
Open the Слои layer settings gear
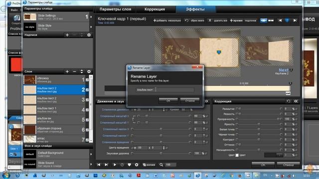point(89,72)
